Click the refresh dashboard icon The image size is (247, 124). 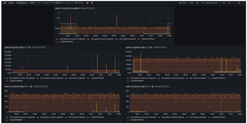230,3
